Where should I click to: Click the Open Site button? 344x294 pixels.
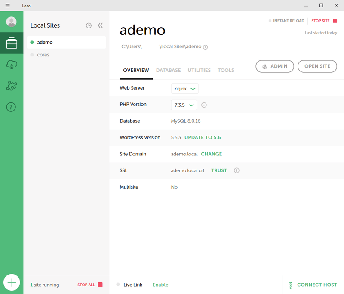317,66
